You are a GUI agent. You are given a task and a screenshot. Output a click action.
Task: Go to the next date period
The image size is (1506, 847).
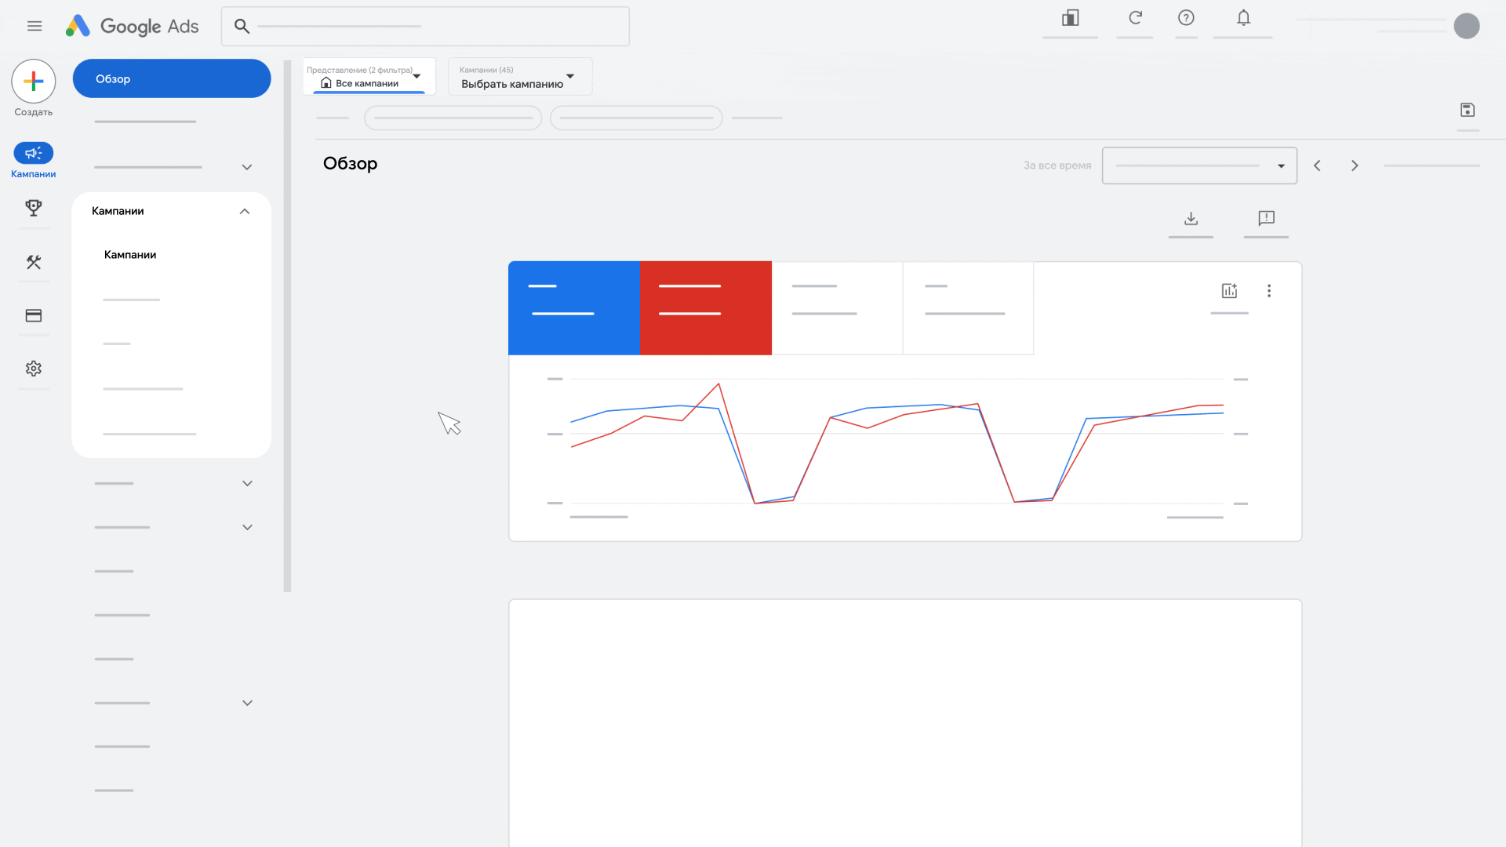(1355, 165)
